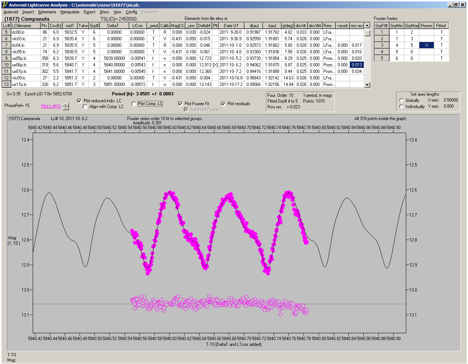Screen dimensions: 468x364
Task: Click DeltaT cell 5840.00000
Action: click(x=114, y=65)
